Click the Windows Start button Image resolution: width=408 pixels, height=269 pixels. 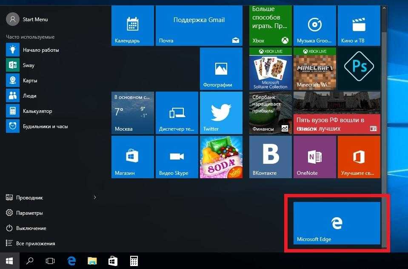tap(9, 261)
